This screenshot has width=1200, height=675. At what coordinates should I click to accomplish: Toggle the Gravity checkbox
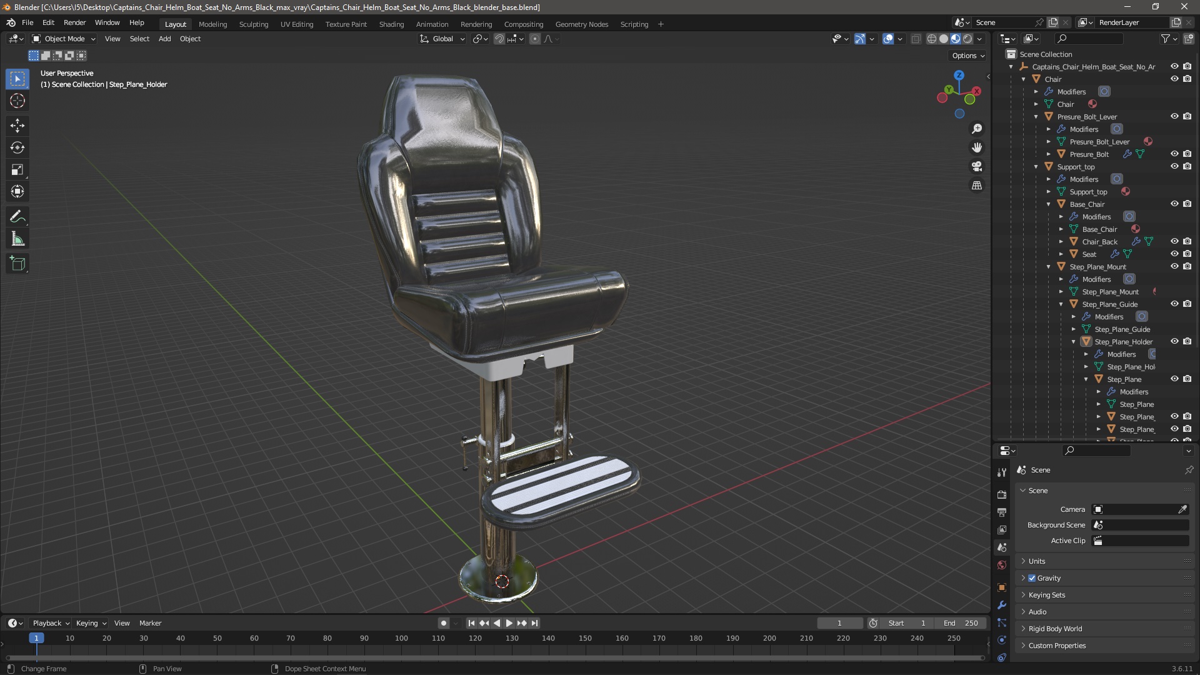[1032, 578]
